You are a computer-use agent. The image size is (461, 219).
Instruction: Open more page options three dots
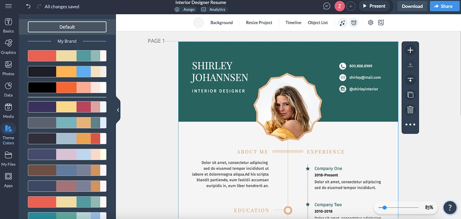[410, 125]
